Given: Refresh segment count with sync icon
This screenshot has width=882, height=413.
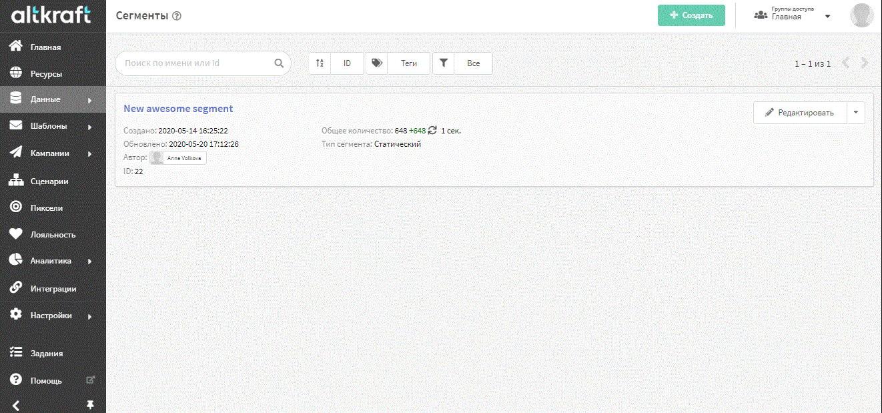Looking at the screenshot, I should (432, 131).
